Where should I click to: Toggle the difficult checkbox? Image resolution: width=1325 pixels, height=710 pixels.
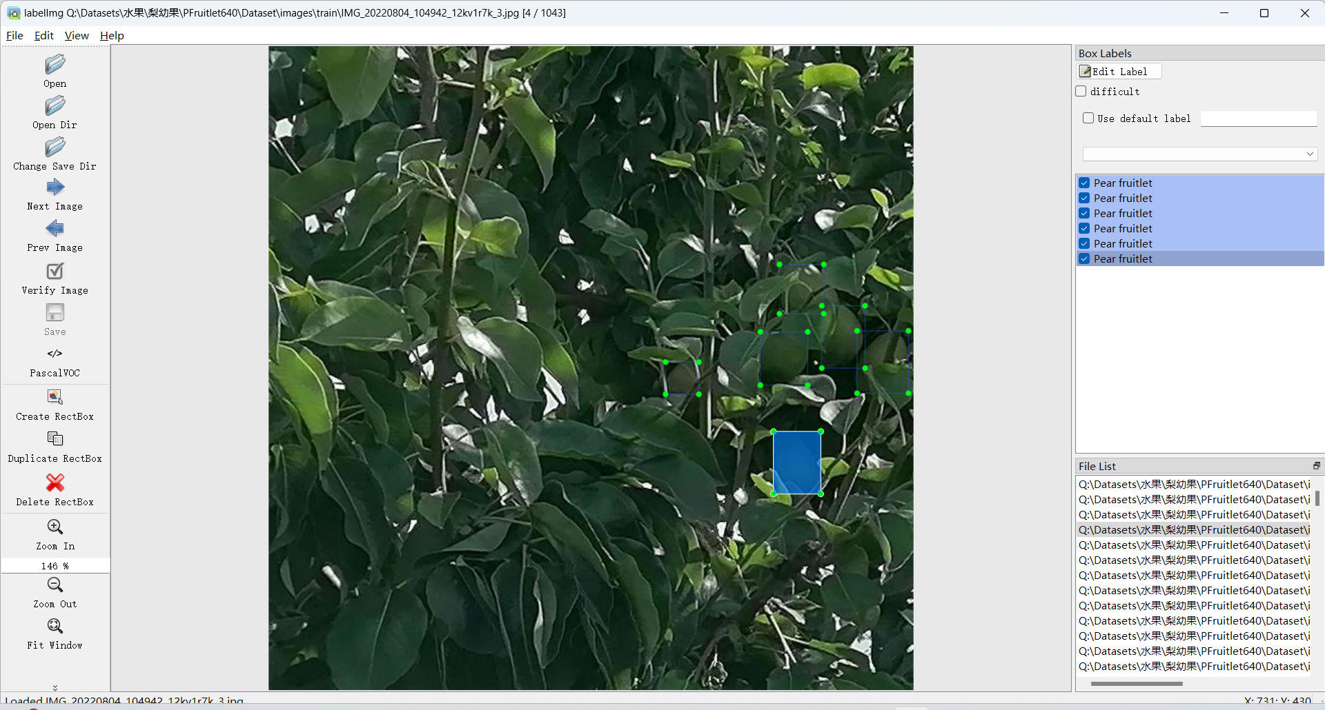click(1081, 91)
